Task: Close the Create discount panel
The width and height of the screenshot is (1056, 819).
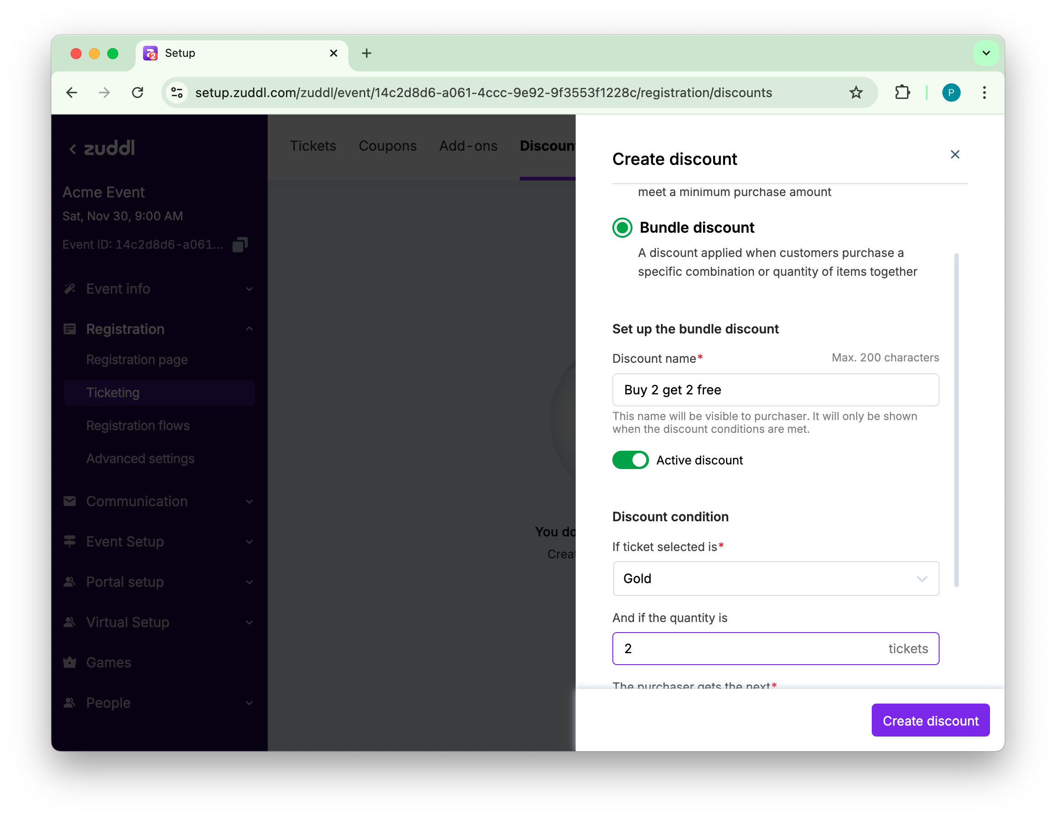Action: click(x=954, y=155)
